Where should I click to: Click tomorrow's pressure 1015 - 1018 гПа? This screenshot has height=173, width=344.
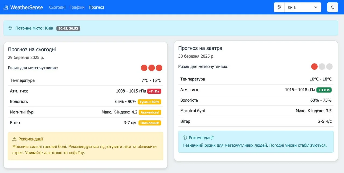pyautogui.click(x=300, y=90)
